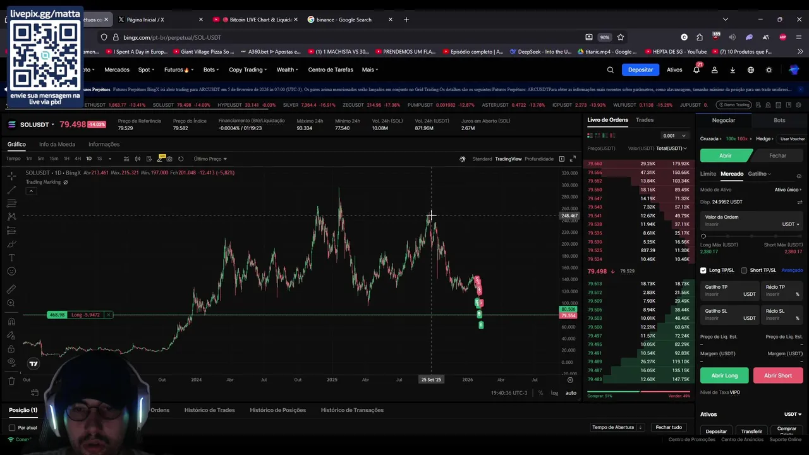Swap available balance via transfer arrows
This screenshot has height=455, width=809.
(x=800, y=202)
